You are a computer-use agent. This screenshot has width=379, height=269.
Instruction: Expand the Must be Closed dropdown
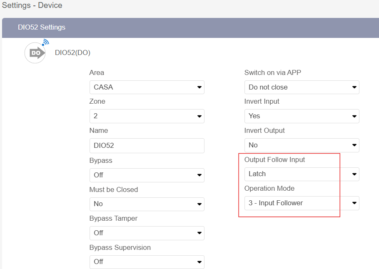tap(147, 204)
